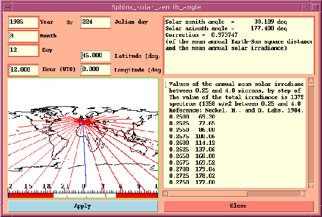This screenshot has height=217, width=322.
Task: Click the irradiance row 0.2700 179.04
Action: point(192,169)
